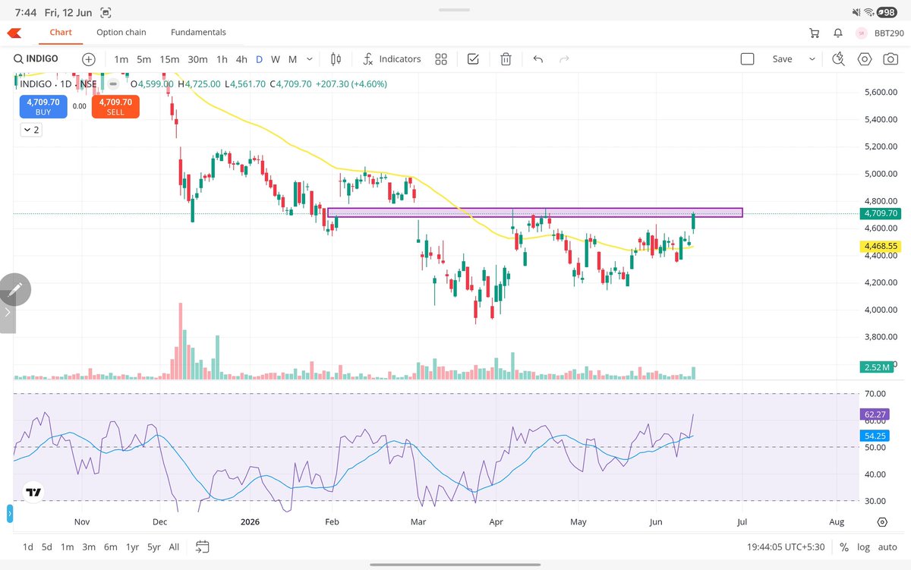Click the 62.27 RSI value label
Screen dimensions: 911x570
[875, 414]
